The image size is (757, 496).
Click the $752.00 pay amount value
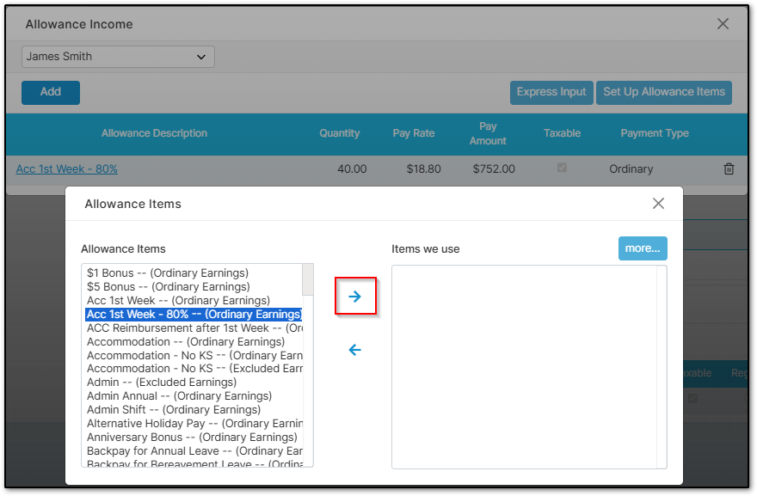[x=494, y=168]
